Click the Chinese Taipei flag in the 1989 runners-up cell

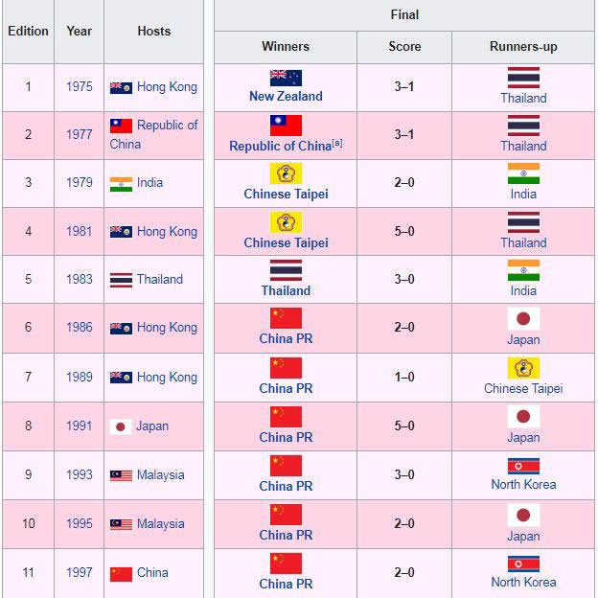tap(523, 368)
